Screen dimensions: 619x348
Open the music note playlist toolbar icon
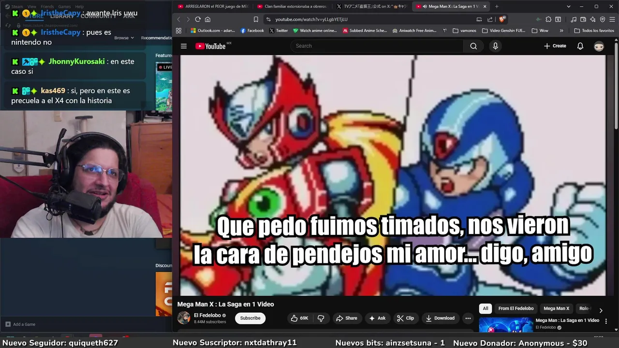(x=573, y=19)
